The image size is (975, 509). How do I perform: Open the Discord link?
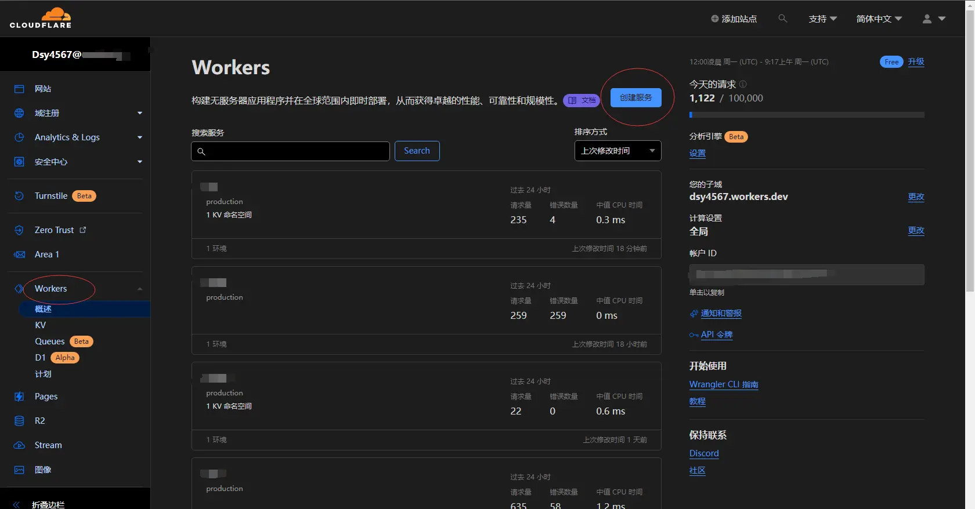pos(704,453)
